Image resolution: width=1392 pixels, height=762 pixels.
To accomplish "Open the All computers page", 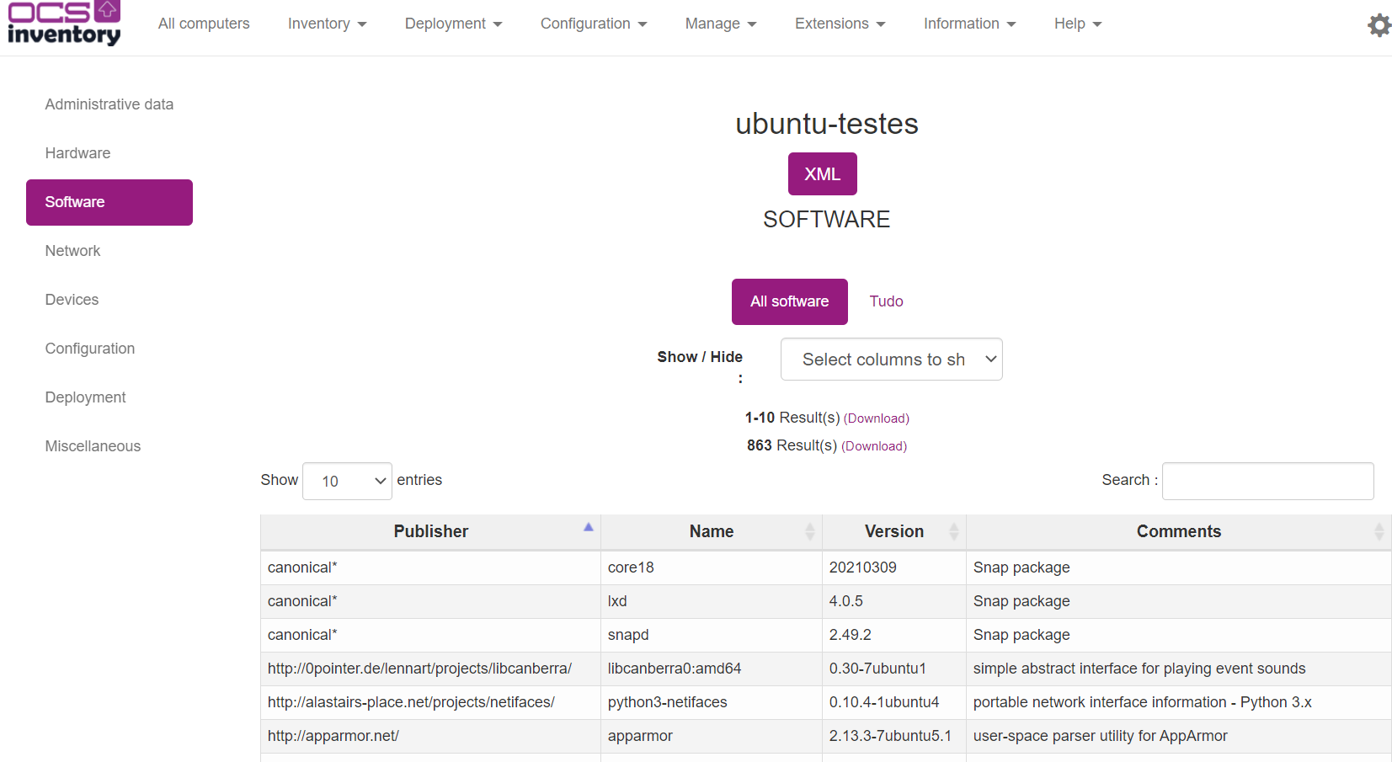I will [204, 24].
